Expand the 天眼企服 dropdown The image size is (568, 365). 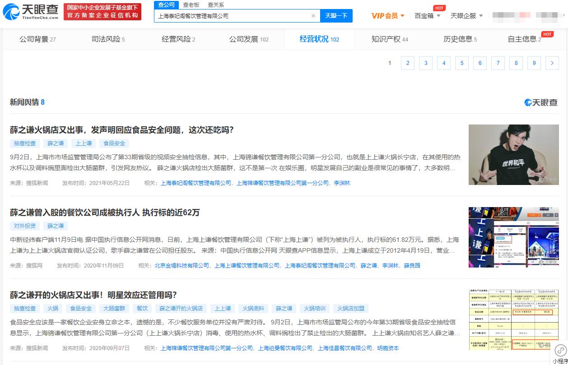tap(467, 16)
